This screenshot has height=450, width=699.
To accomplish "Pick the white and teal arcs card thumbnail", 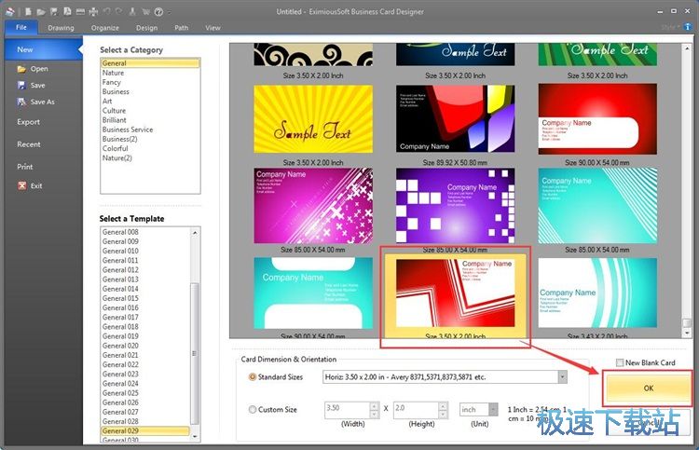I will [597, 293].
